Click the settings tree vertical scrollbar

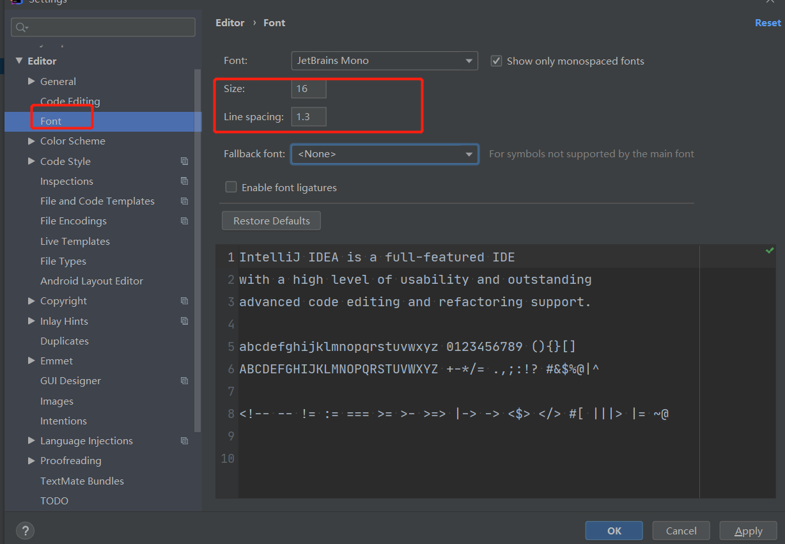tap(198, 249)
